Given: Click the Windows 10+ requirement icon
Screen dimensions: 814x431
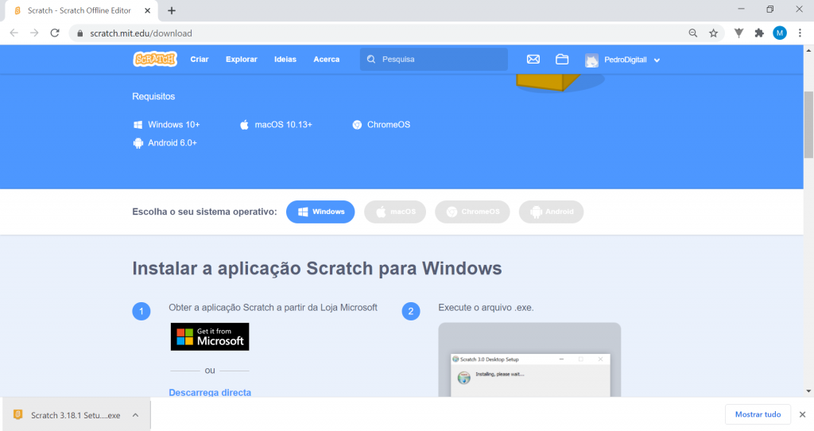Looking at the screenshot, I should pyautogui.click(x=138, y=125).
